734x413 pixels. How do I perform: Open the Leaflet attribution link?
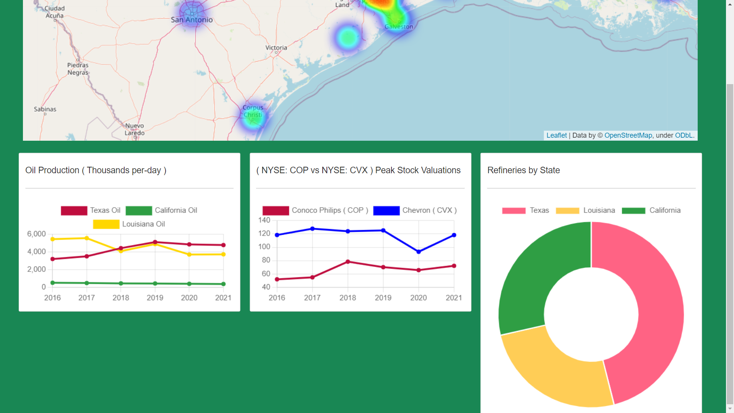click(556, 135)
